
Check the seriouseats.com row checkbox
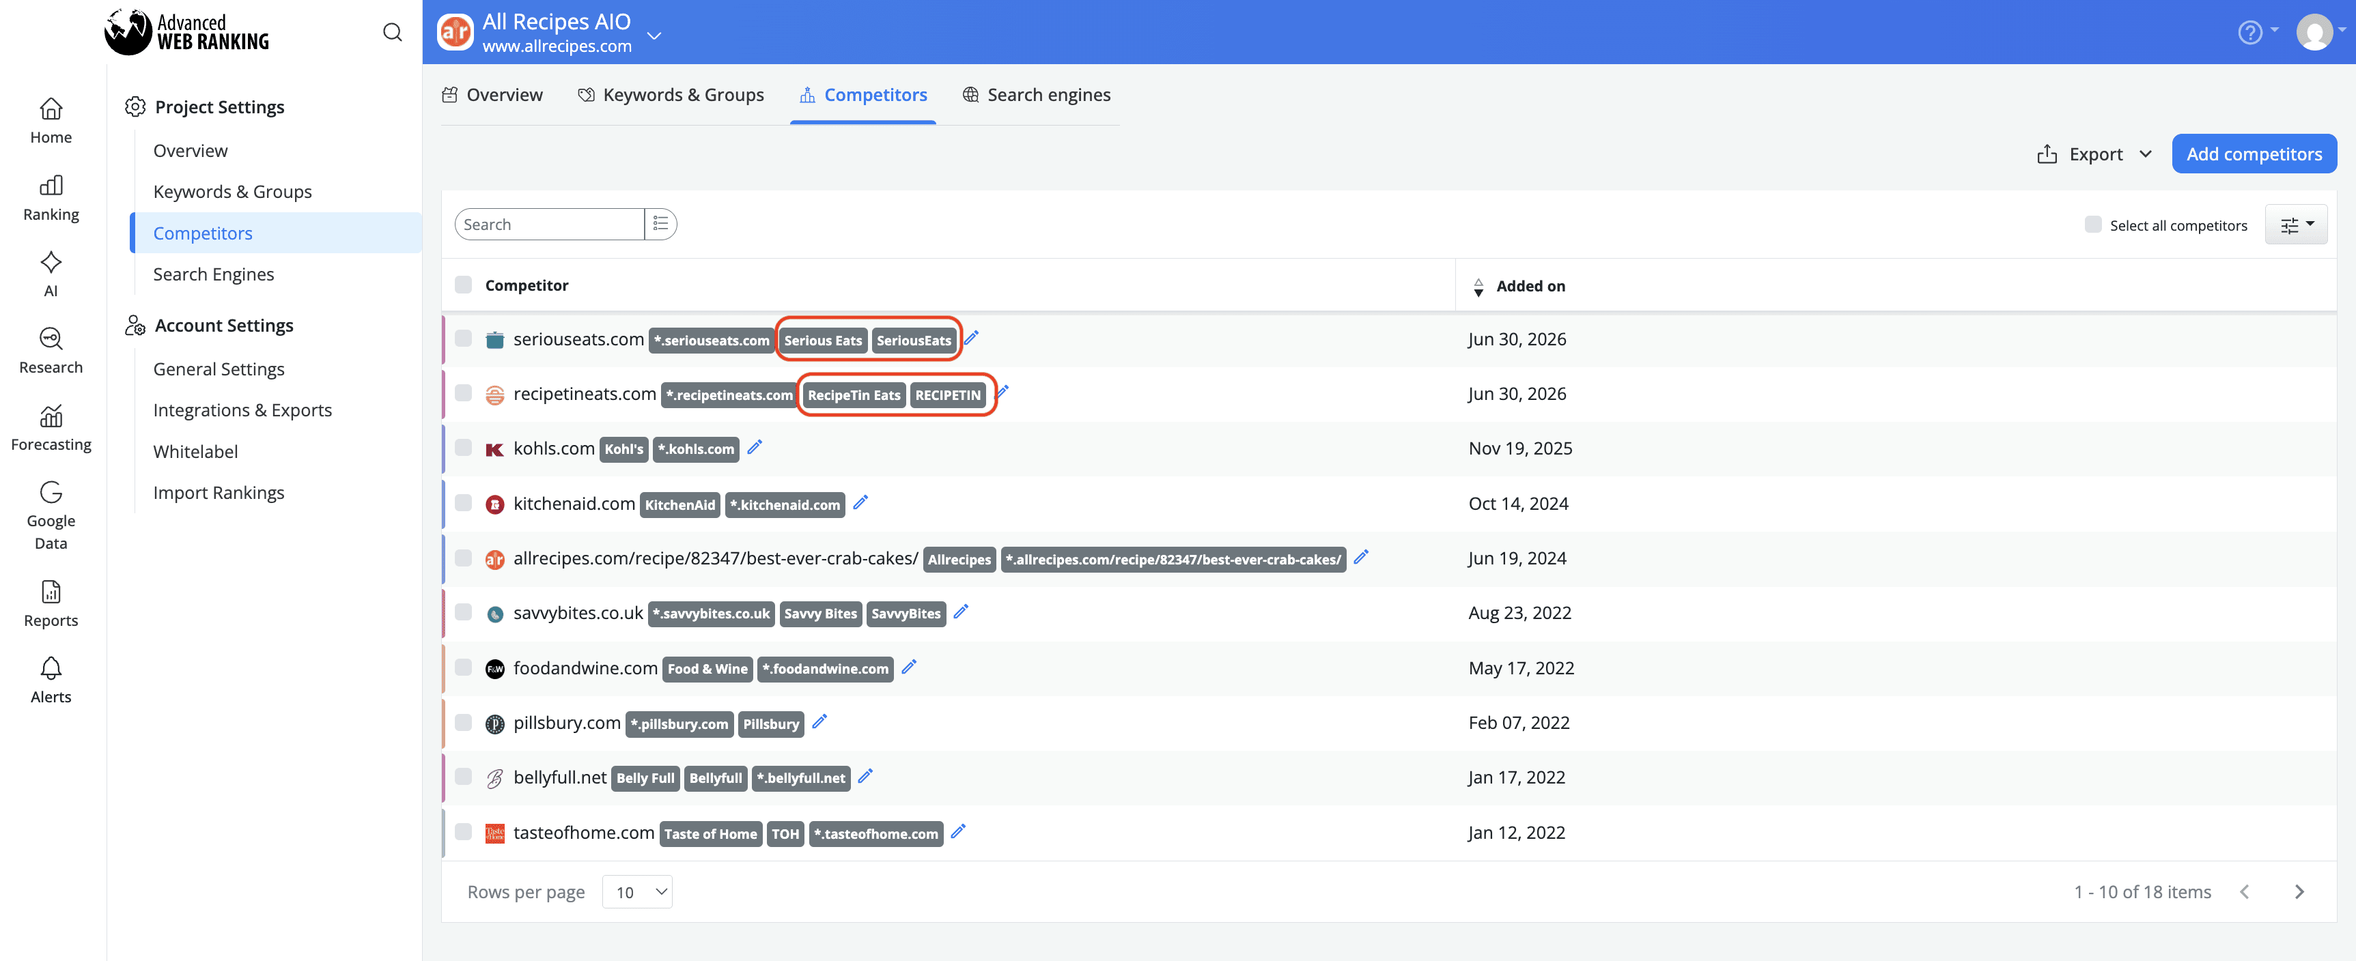[464, 339]
